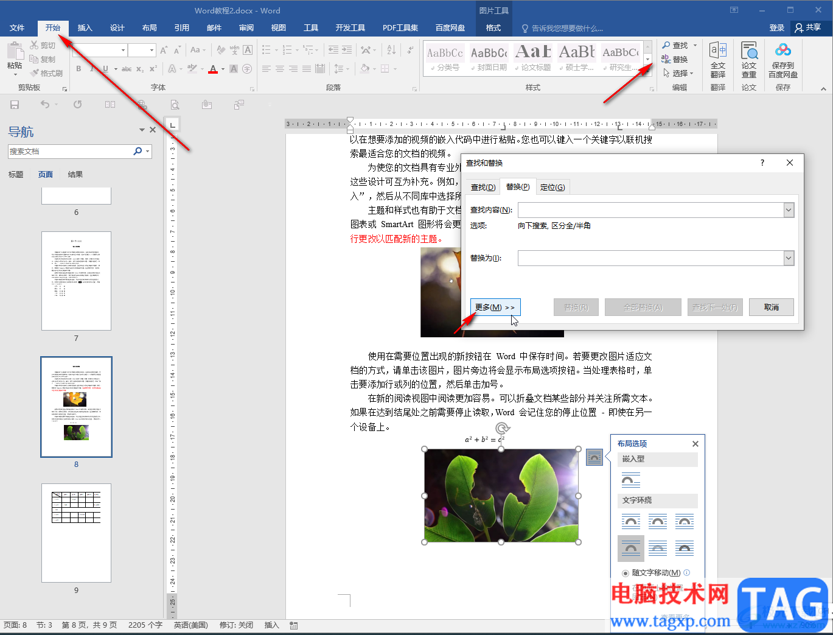Open navigation pane search options dropdown
This screenshot has height=635, width=833.
148,152
